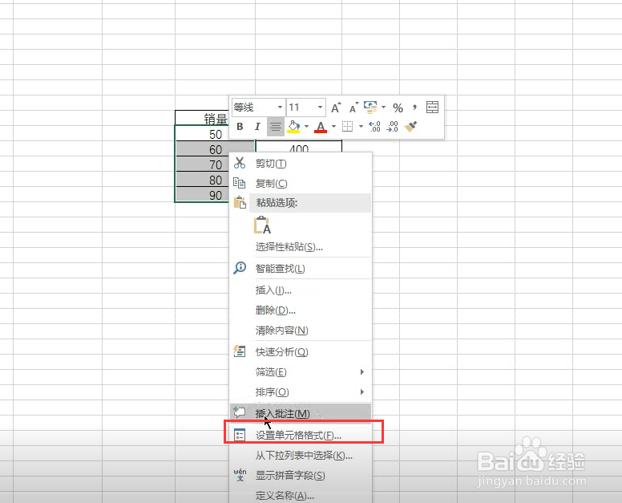This screenshot has width=622, height=503.
Task: Click the Format Painter brush
Action: pos(410,127)
